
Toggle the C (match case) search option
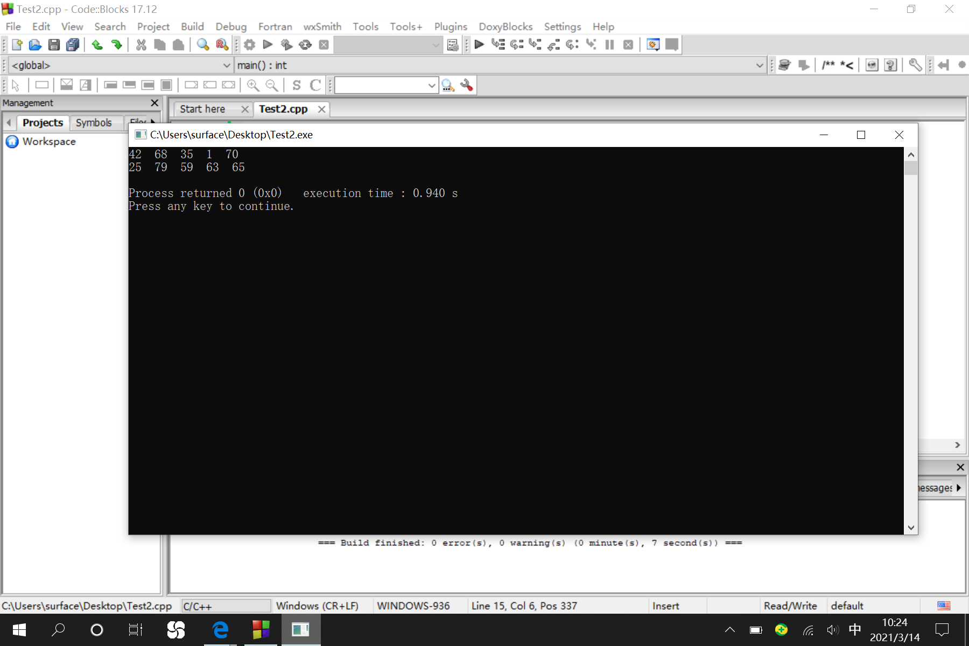[x=315, y=85]
